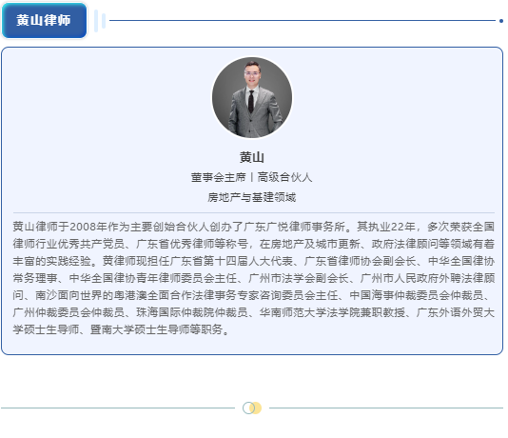Screen dimensions: 508x438
Task: Click the phrase 广州市法学会副会长
Action: tap(299, 278)
